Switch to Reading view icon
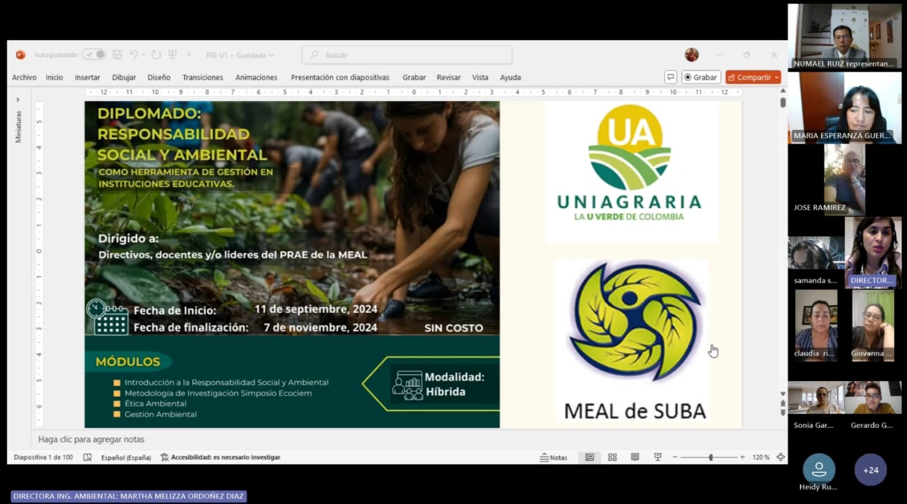The width and height of the screenshot is (907, 504). tap(635, 458)
